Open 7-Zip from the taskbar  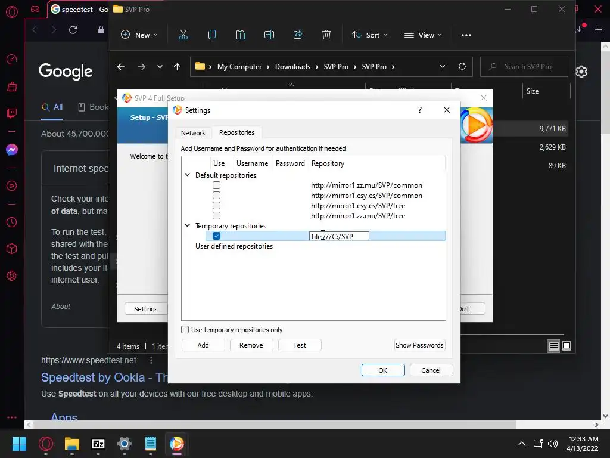click(x=98, y=444)
